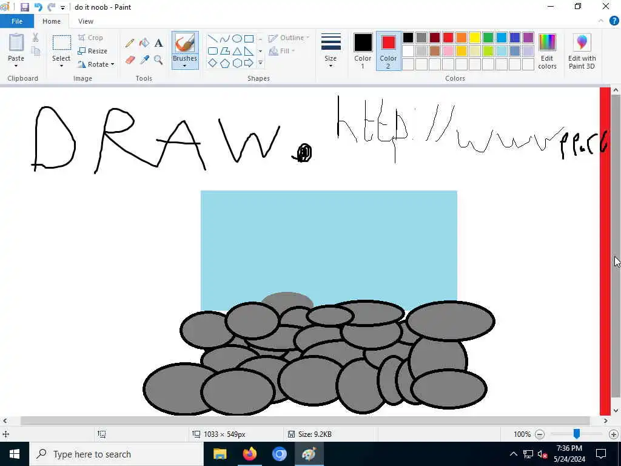
Task: Select the Pencil tool
Action: tap(130, 43)
